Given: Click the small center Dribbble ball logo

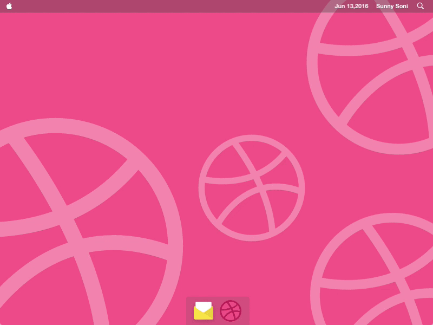Looking at the screenshot, I should 252,188.
